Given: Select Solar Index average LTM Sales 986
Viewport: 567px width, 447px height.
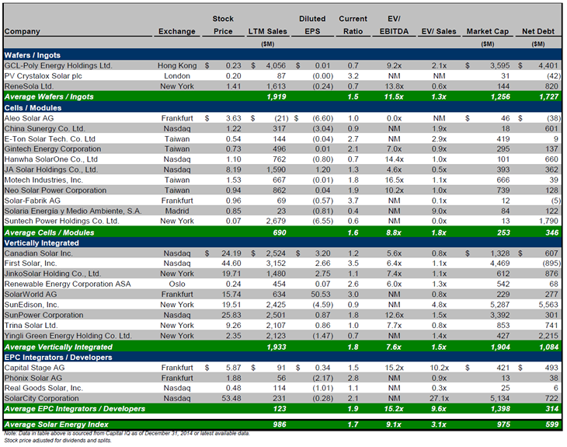Looking at the screenshot, I should [x=280, y=424].
